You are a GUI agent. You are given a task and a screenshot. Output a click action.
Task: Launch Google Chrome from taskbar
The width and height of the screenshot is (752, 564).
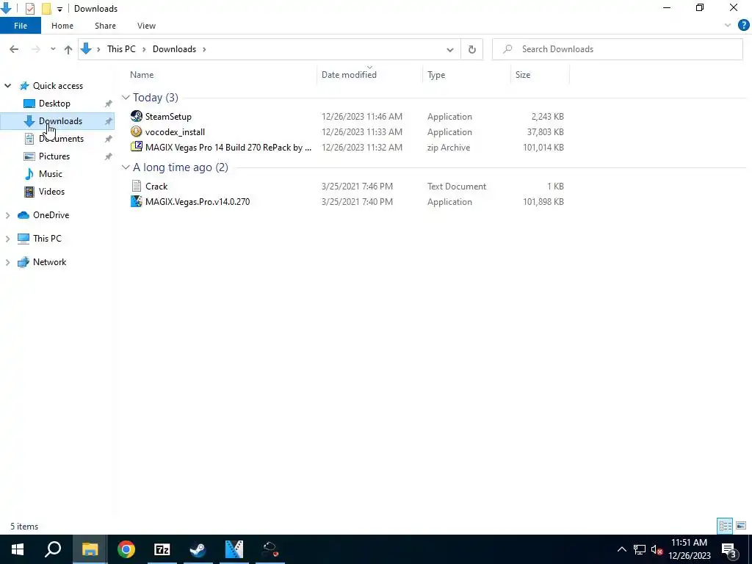(126, 549)
